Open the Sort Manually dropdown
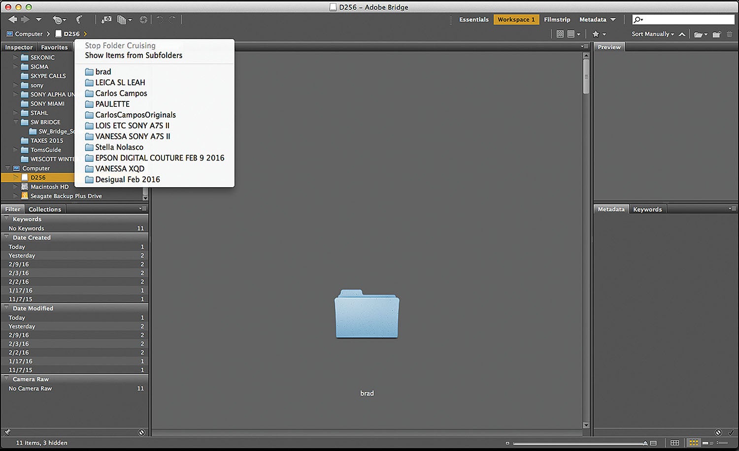The width and height of the screenshot is (739, 451). click(x=652, y=34)
